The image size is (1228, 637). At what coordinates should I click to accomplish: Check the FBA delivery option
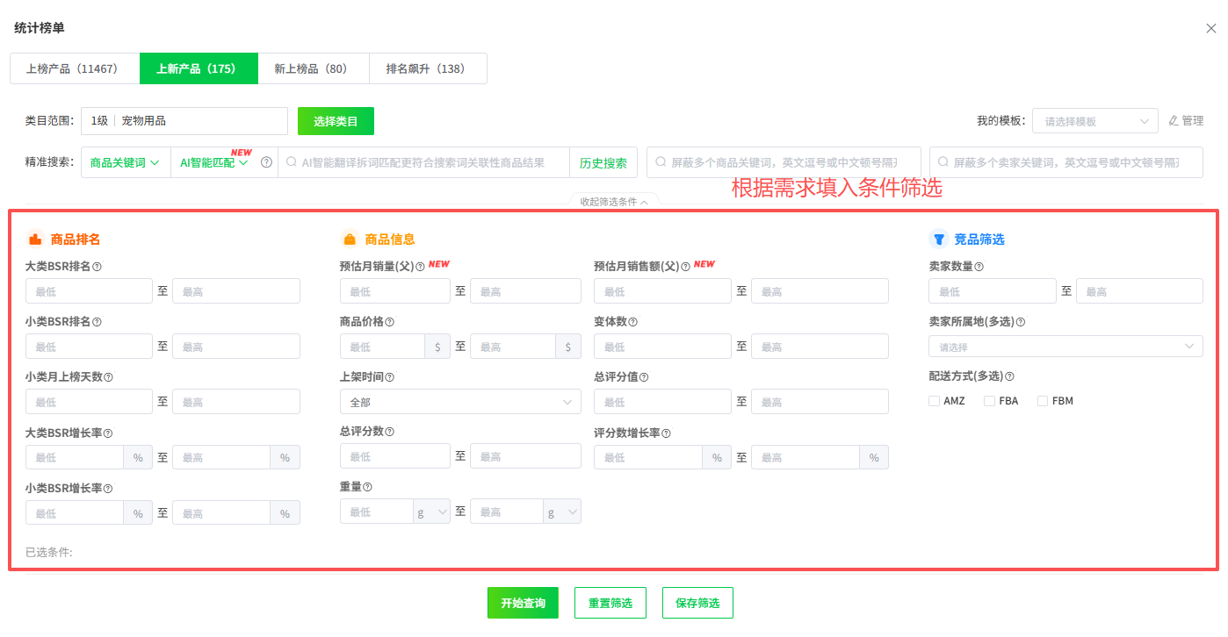pyautogui.click(x=987, y=400)
